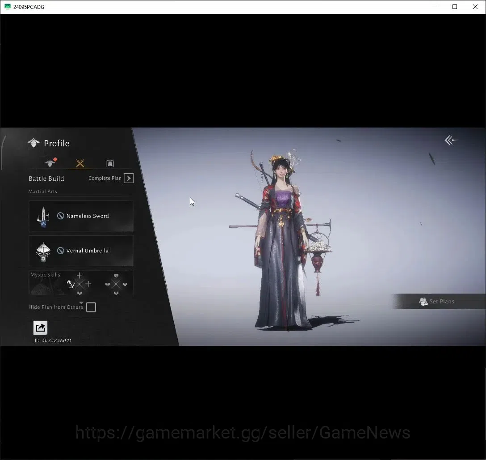This screenshot has height=460, width=486.
Task: Click the equipped mystic skill in left slot
Action: point(71,284)
